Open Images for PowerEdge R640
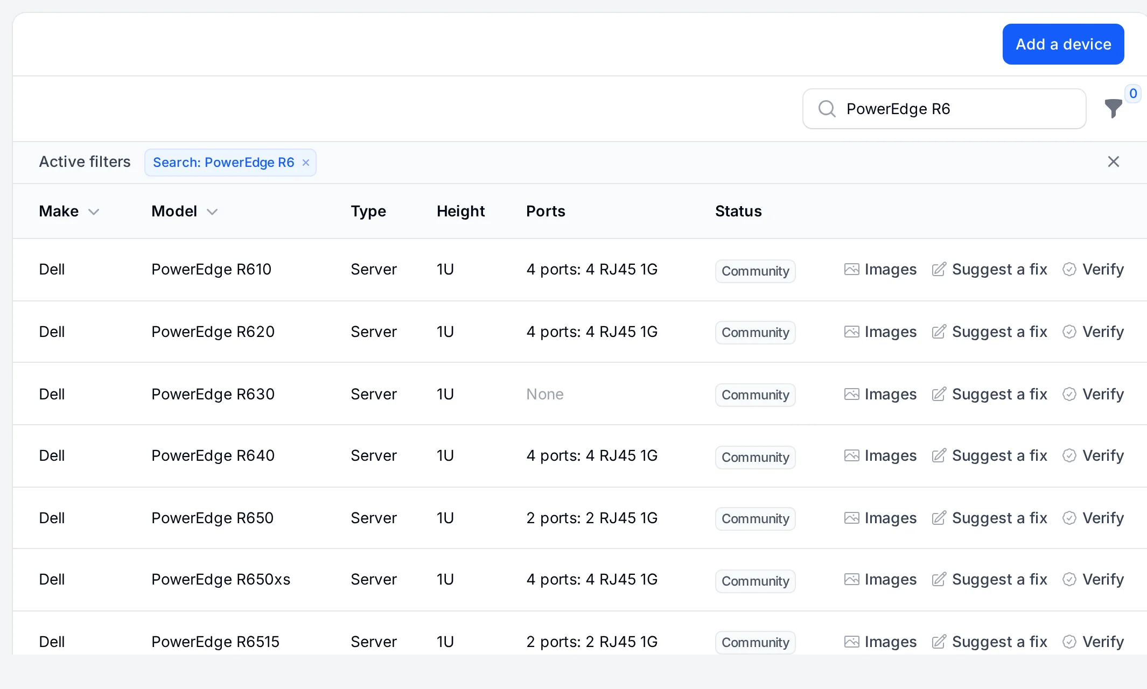Viewport: 1147px width, 689px height. [x=880, y=455]
